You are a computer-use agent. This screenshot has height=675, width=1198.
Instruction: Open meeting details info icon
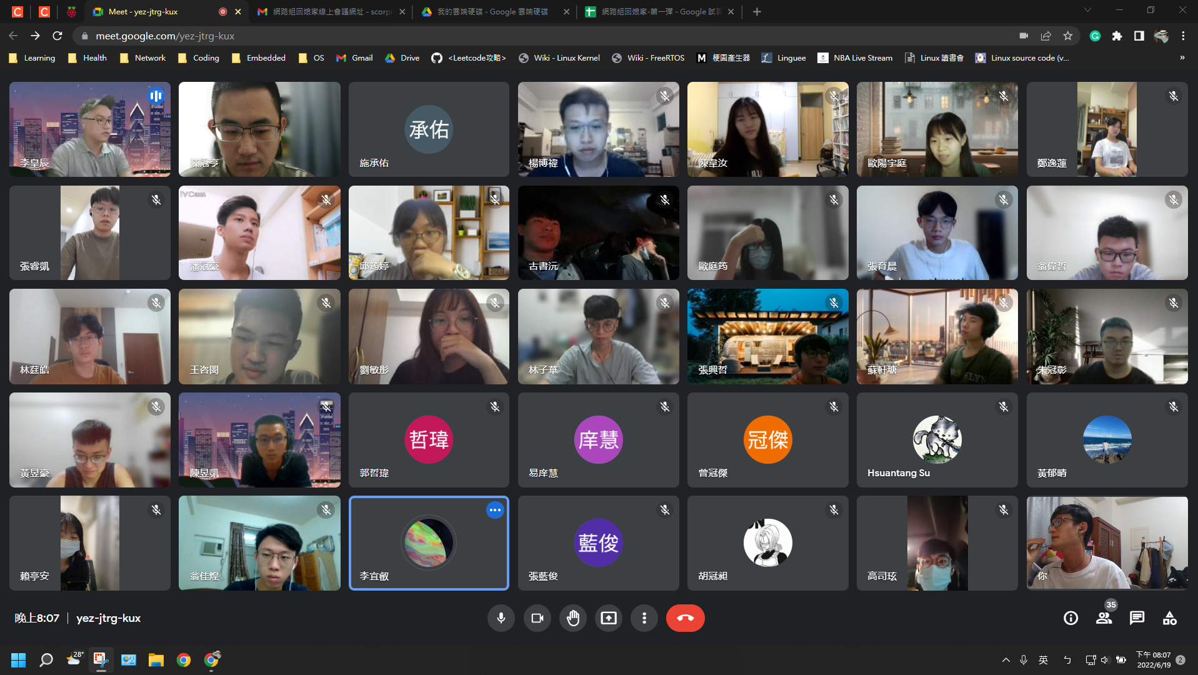1071,618
